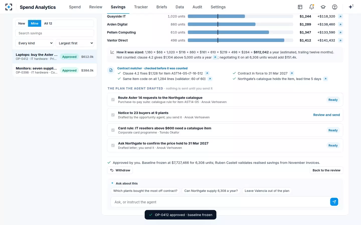Click the Vantor Direct units bar
The height and width of the screenshot is (225, 361).
click(x=240, y=40)
